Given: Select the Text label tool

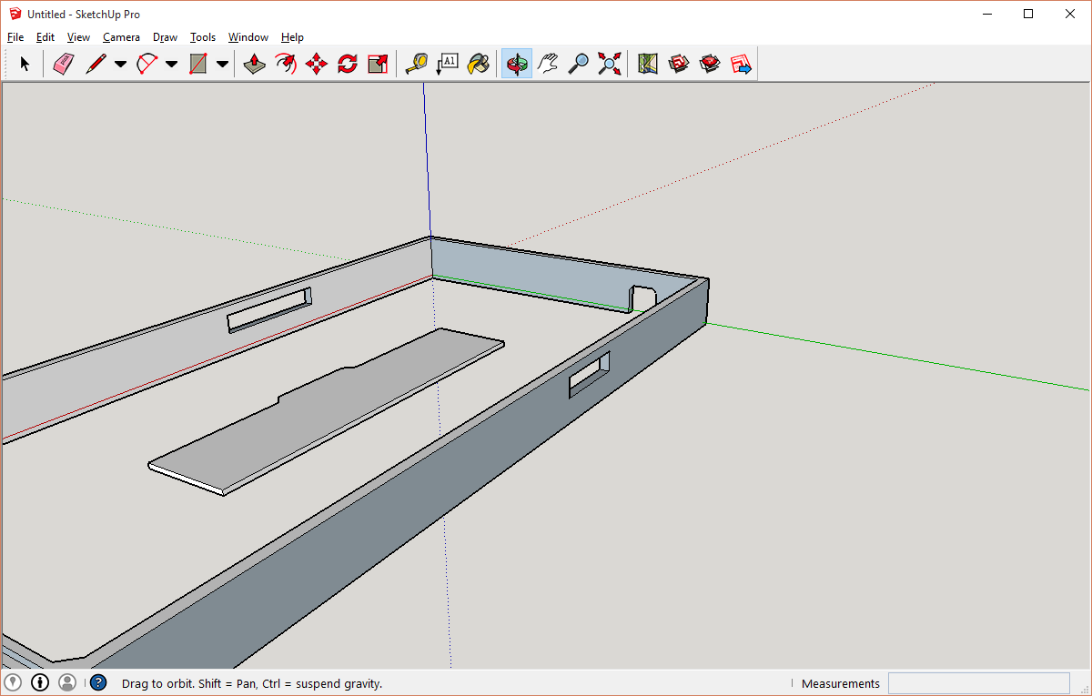Looking at the screenshot, I should 447,64.
